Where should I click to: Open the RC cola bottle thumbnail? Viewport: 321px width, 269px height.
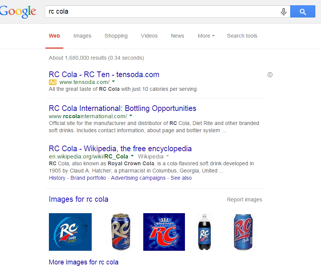pos(205,232)
